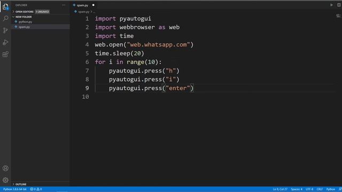The width and height of the screenshot is (342, 192).
Task: Click on pyautogui.press("i") line
Action: [x=144, y=79]
